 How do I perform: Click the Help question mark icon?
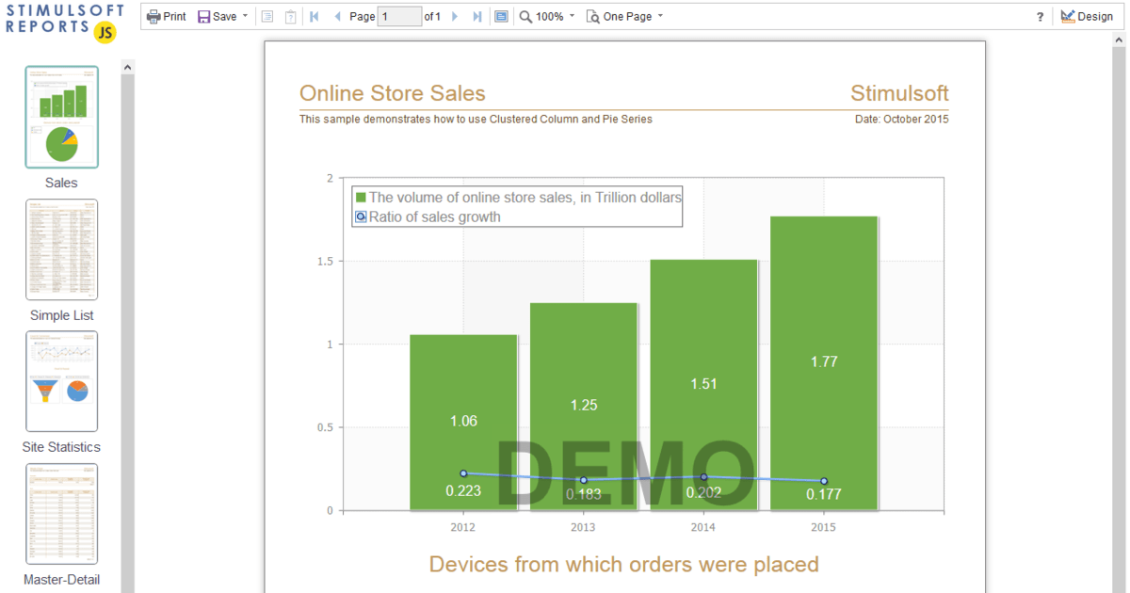[1040, 16]
